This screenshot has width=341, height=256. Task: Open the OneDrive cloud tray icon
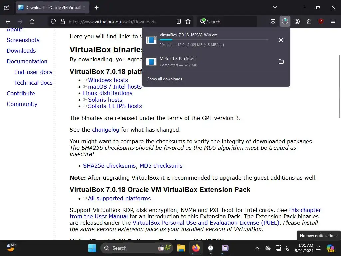pos(268,248)
